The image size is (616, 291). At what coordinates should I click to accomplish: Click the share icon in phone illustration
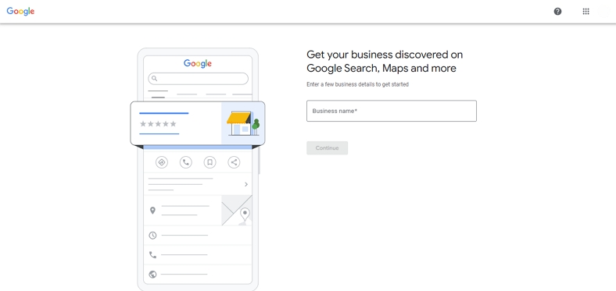coord(235,162)
